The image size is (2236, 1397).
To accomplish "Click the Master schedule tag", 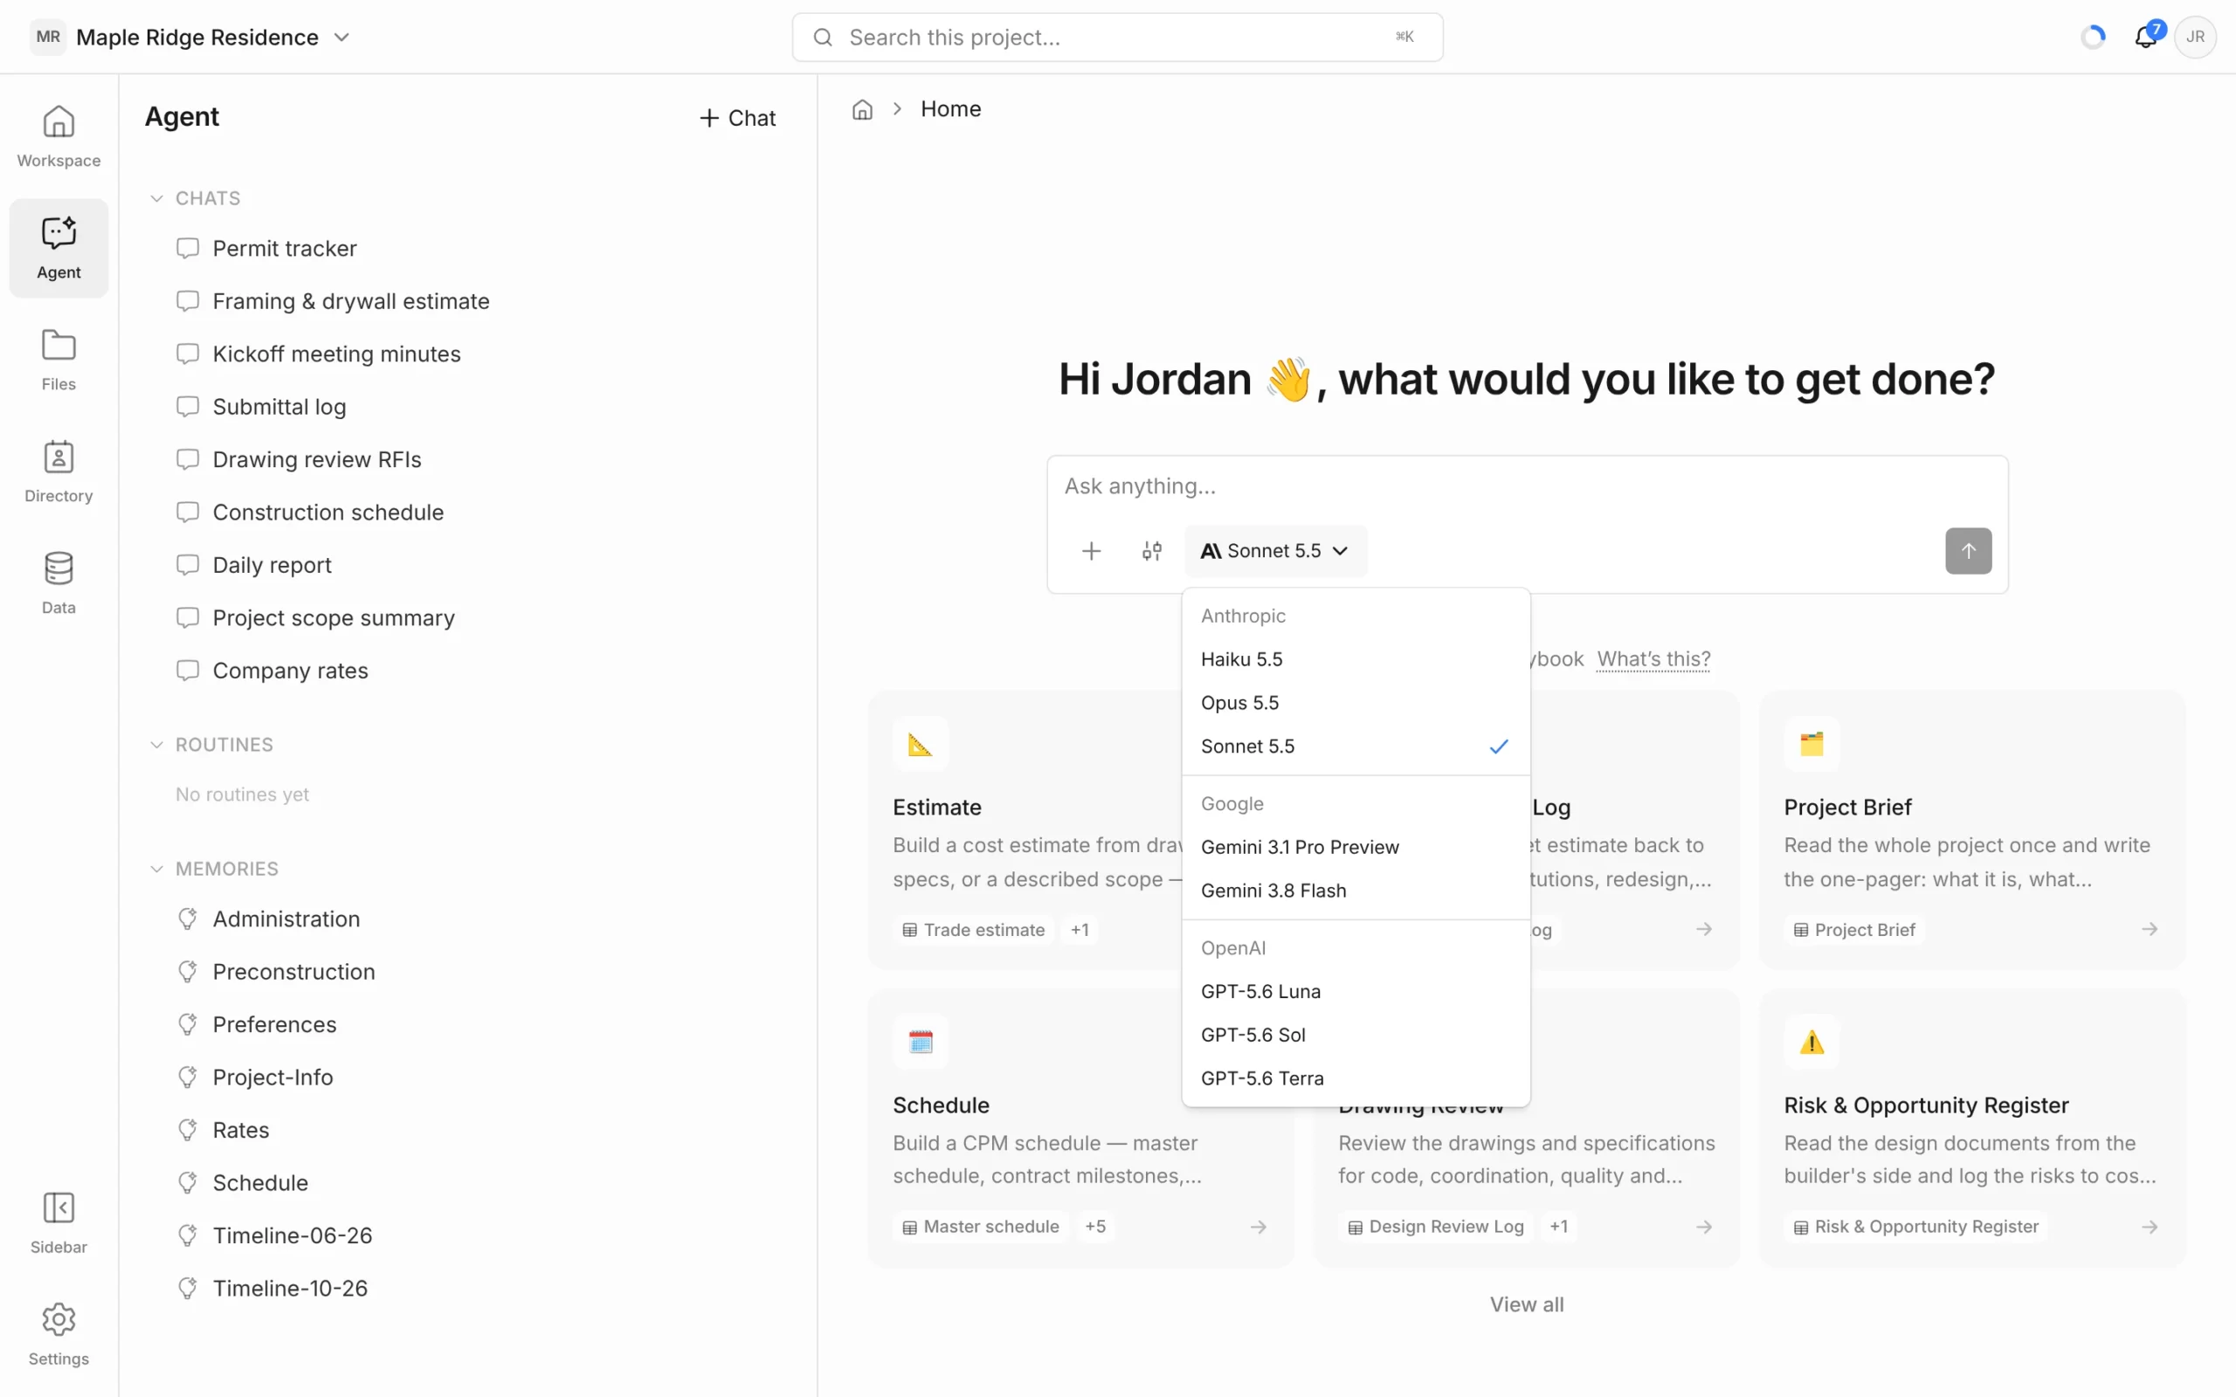I will [980, 1226].
